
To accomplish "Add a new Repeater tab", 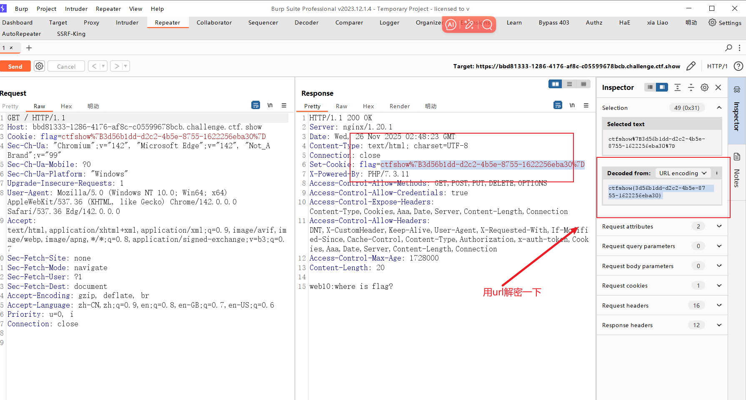I will coord(29,48).
